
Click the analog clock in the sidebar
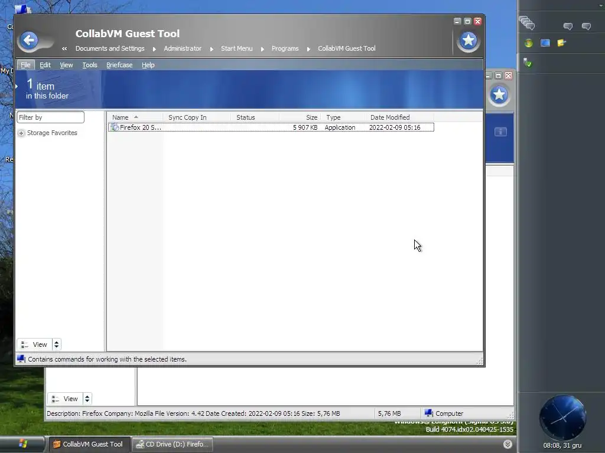point(562,418)
